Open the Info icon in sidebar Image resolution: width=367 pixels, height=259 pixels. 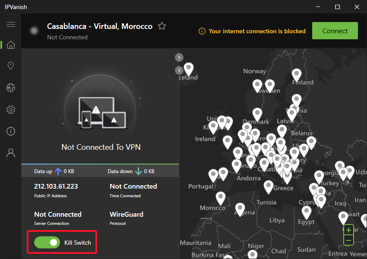11,131
